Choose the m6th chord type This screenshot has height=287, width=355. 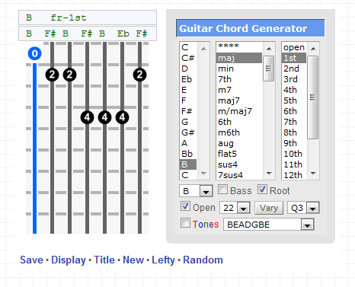(x=239, y=132)
